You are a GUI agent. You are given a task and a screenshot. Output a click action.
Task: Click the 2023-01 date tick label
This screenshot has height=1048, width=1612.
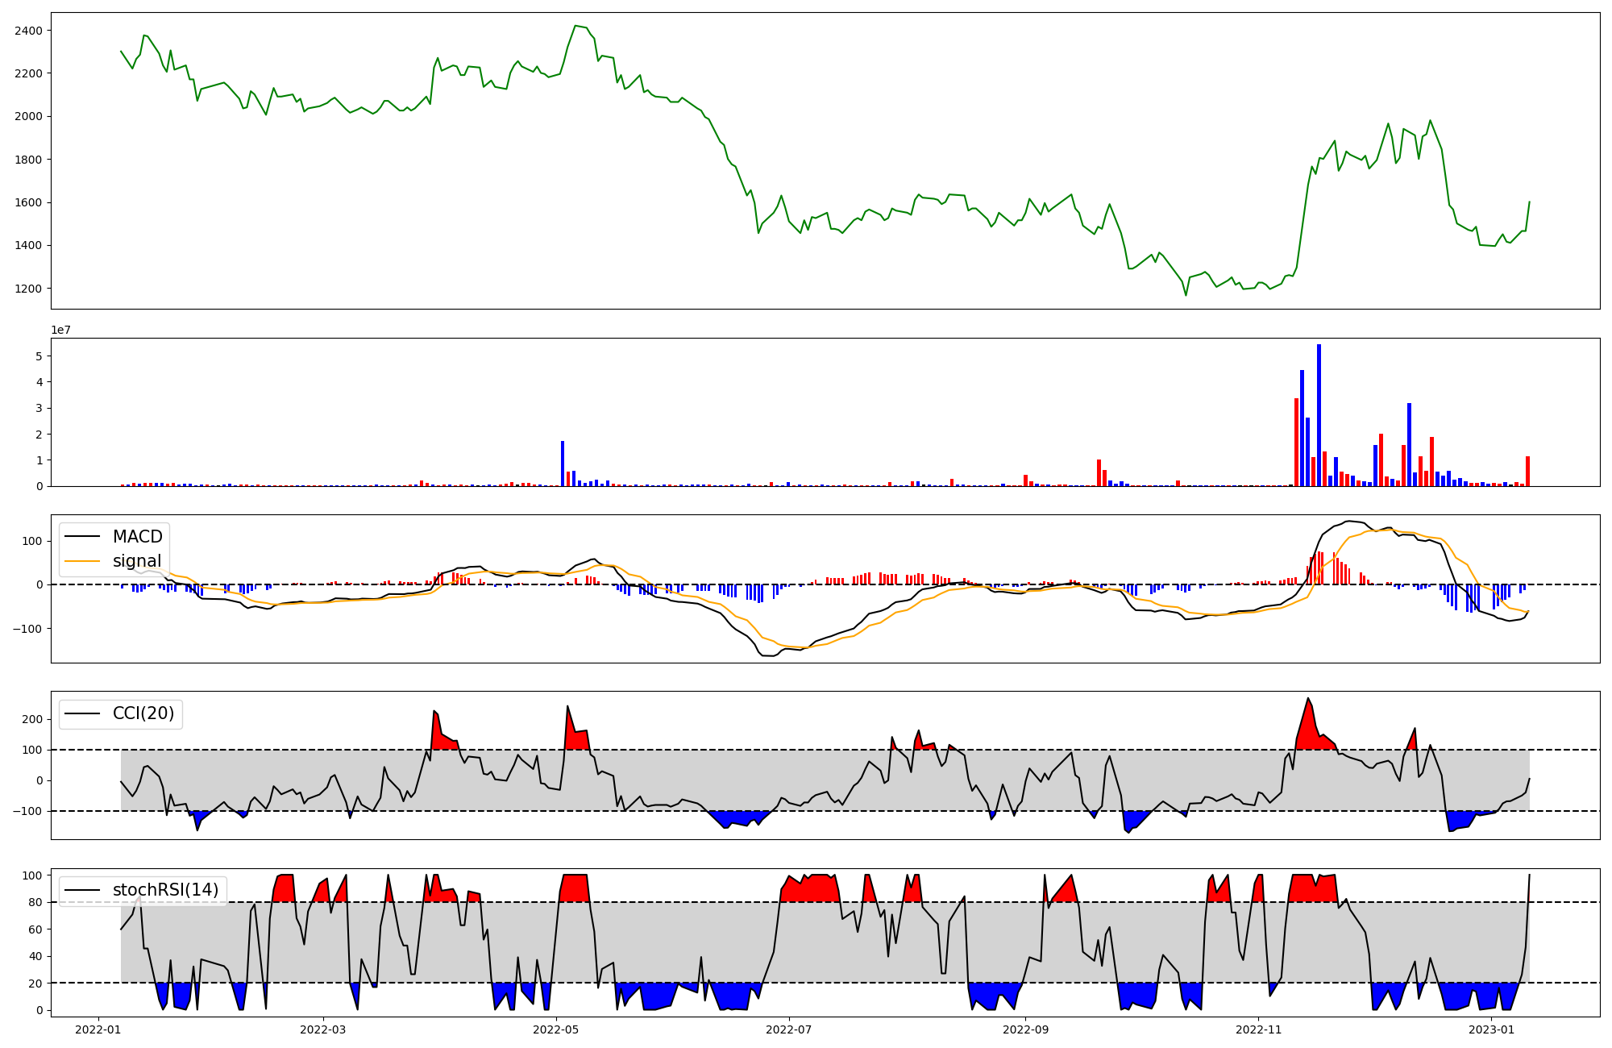coord(1491,1029)
